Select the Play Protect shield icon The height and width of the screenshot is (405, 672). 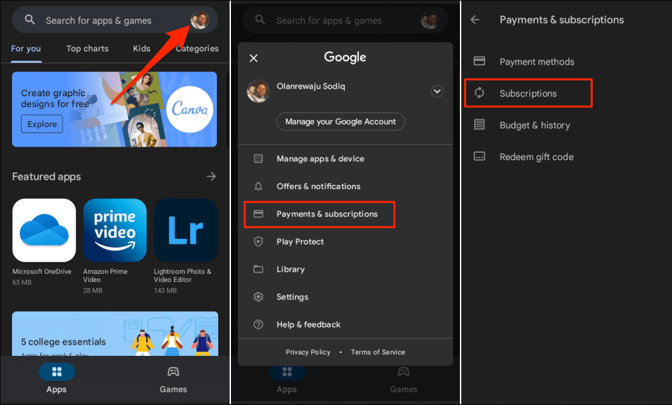pos(258,242)
